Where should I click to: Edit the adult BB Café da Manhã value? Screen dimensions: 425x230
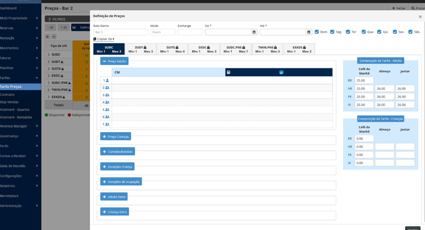[x=364, y=81]
